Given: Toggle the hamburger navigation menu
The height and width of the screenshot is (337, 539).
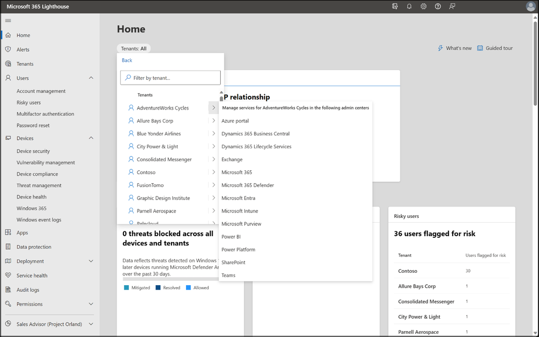Looking at the screenshot, I should [x=8, y=20].
